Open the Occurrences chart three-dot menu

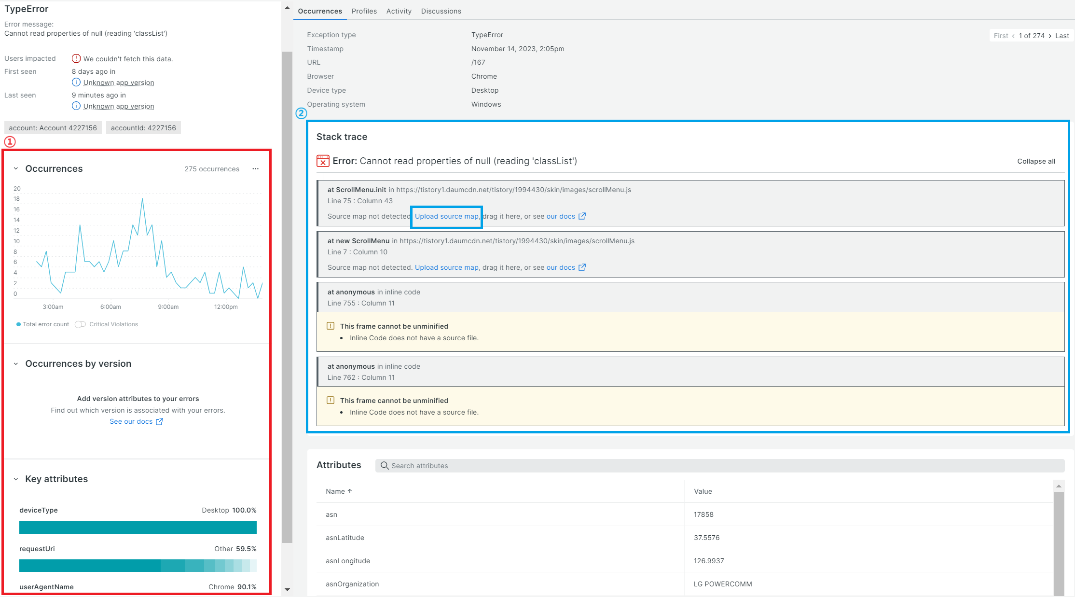(255, 169)
